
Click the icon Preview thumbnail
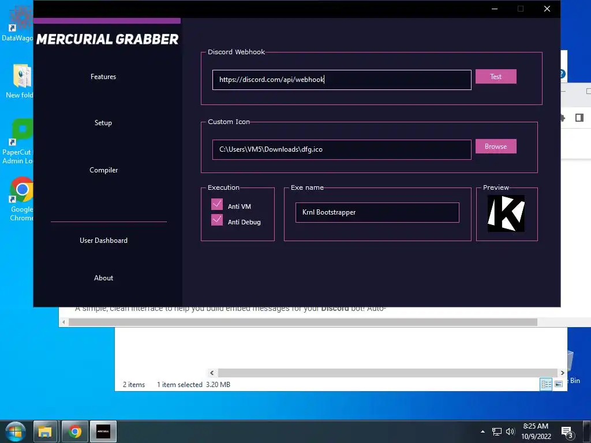tap(506, 213)
